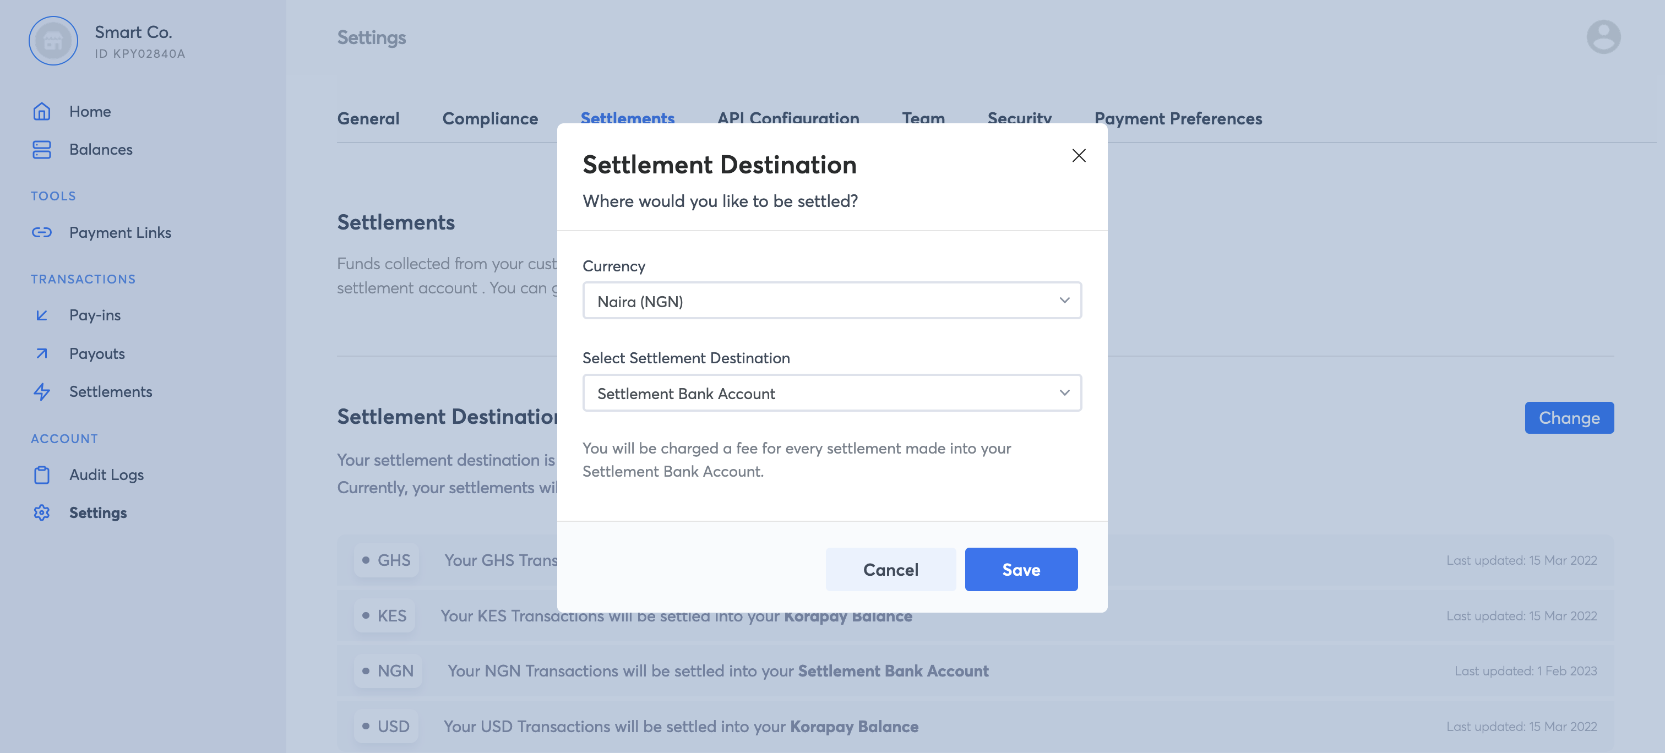Click the Settings gear icon in sidebar
Viewport: 1665px width, 753px height.
42,512
